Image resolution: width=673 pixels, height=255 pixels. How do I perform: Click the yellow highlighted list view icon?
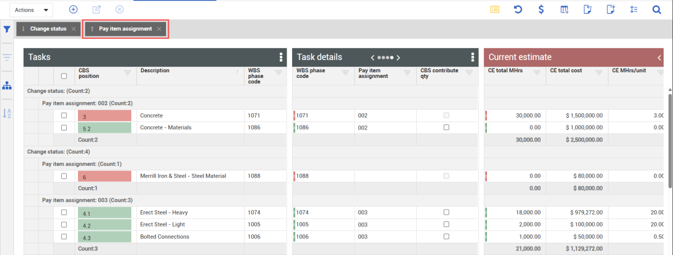(495, 10)
